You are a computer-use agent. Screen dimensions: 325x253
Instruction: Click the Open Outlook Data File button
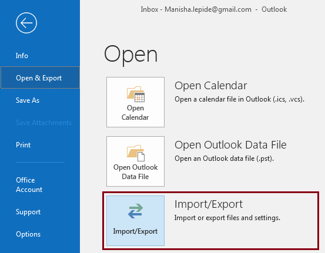click(135, 161)
